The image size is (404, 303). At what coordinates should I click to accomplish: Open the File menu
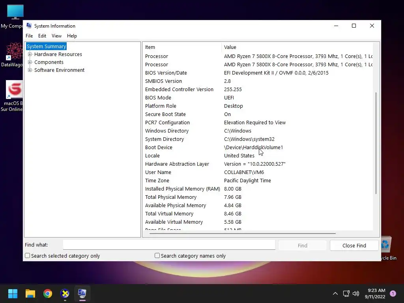click(x=29, y=36)
